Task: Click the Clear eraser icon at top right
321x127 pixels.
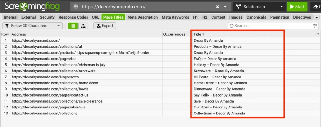Action: click(x=316, y=7)
